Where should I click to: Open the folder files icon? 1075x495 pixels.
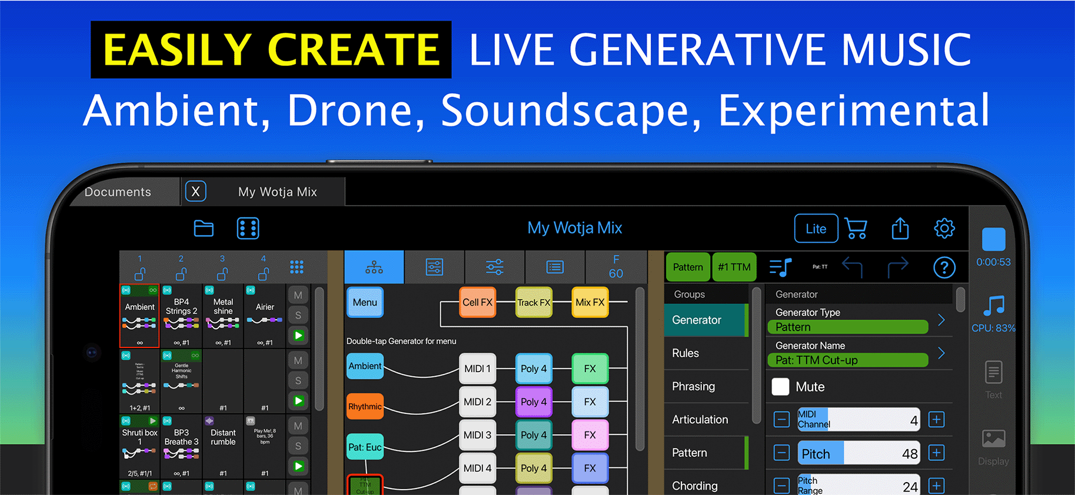[x=204, y=228]
